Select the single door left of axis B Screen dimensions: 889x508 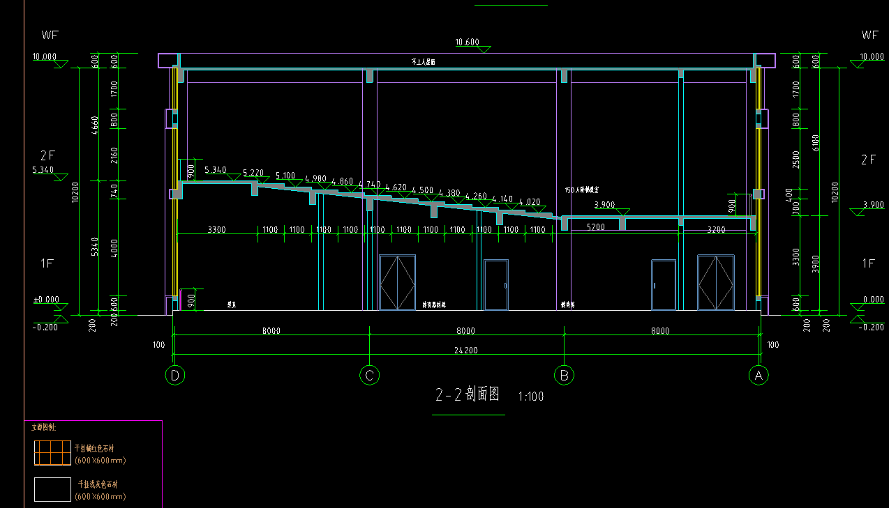[x=496, y=284]
